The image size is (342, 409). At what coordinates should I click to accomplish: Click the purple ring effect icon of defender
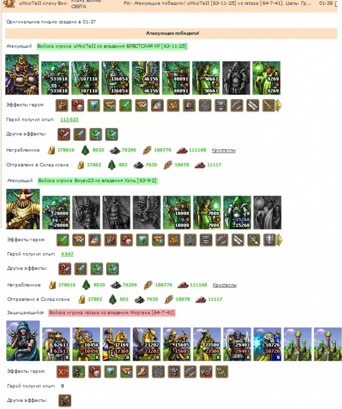[x=190, y=372]
